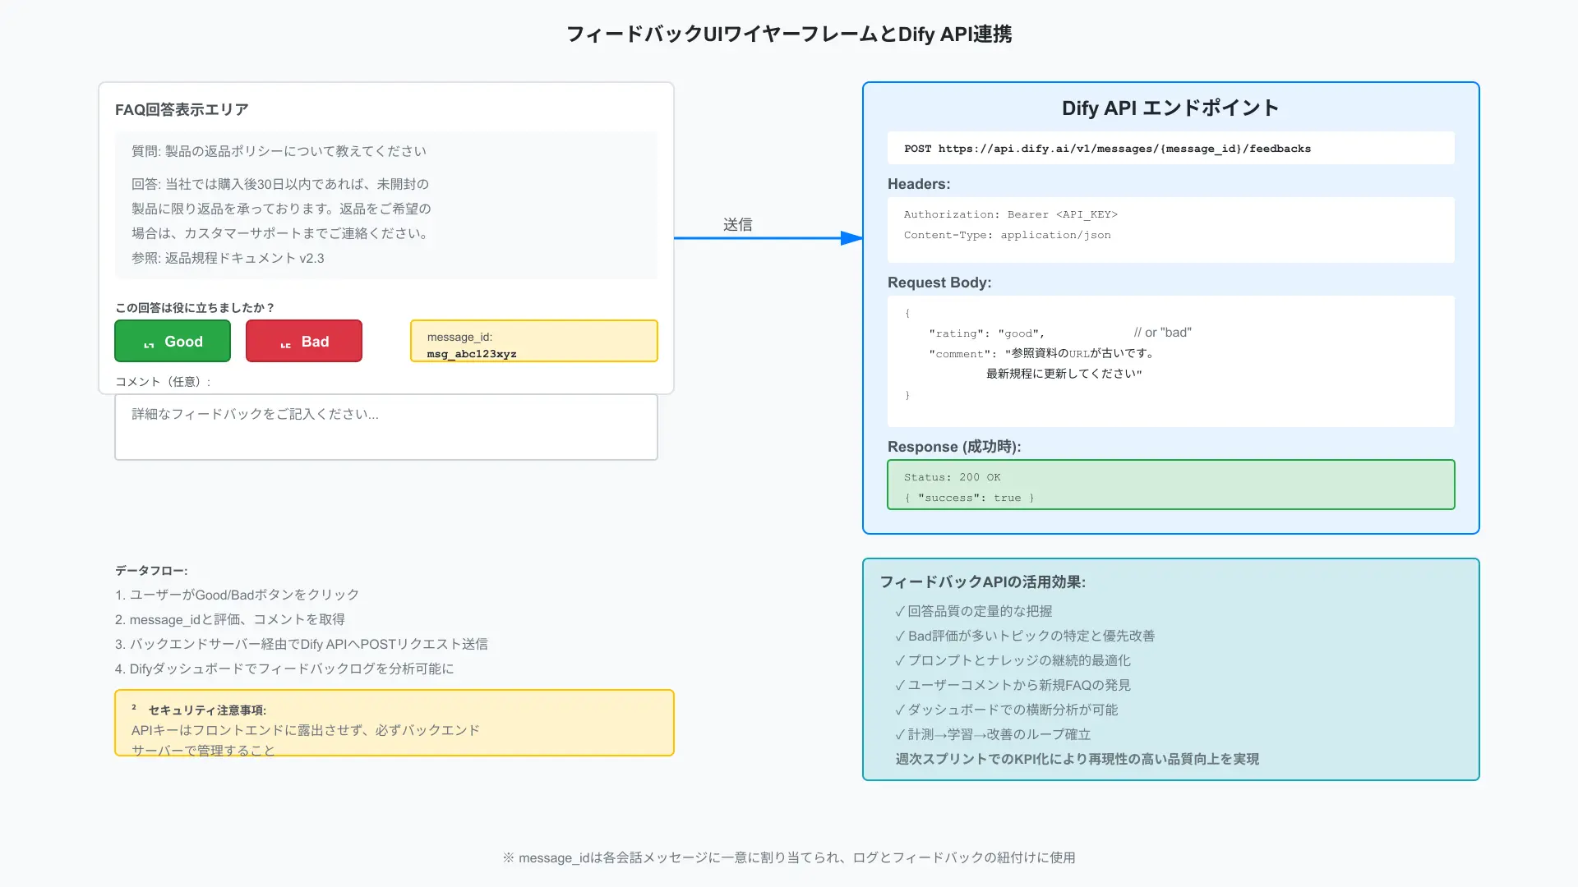
Task: Click the bold summary line about 週次スプリントでのKPI化
Action: [x=1077, y=759]
